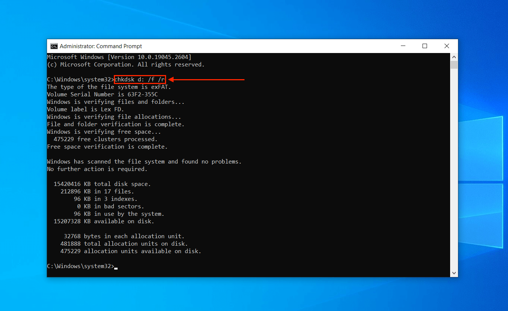
Task: Select the highlighted chkdsk d: /f /r command
Action: [x=140, y=79]
